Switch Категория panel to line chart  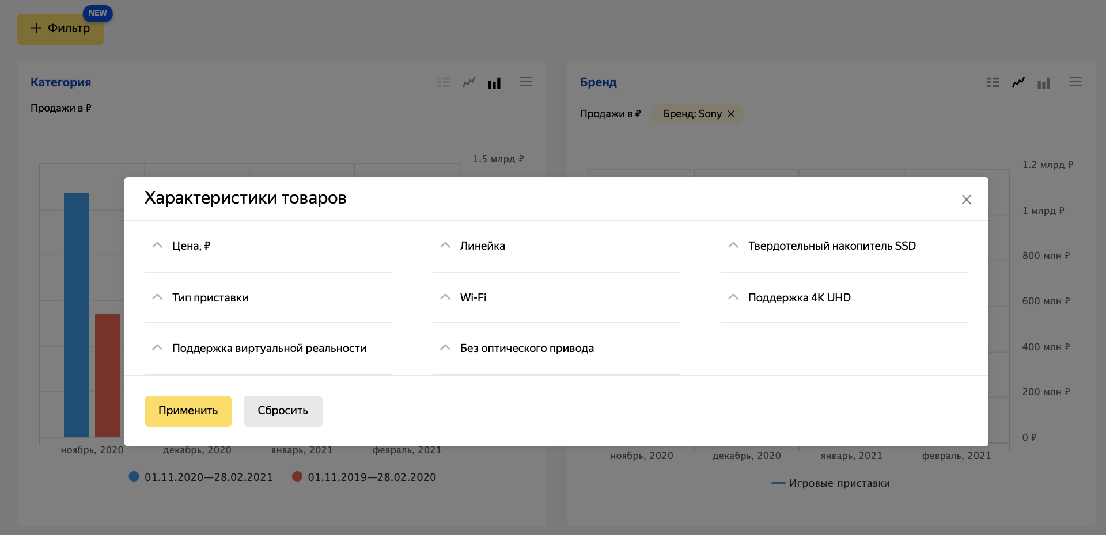(469, 83)
